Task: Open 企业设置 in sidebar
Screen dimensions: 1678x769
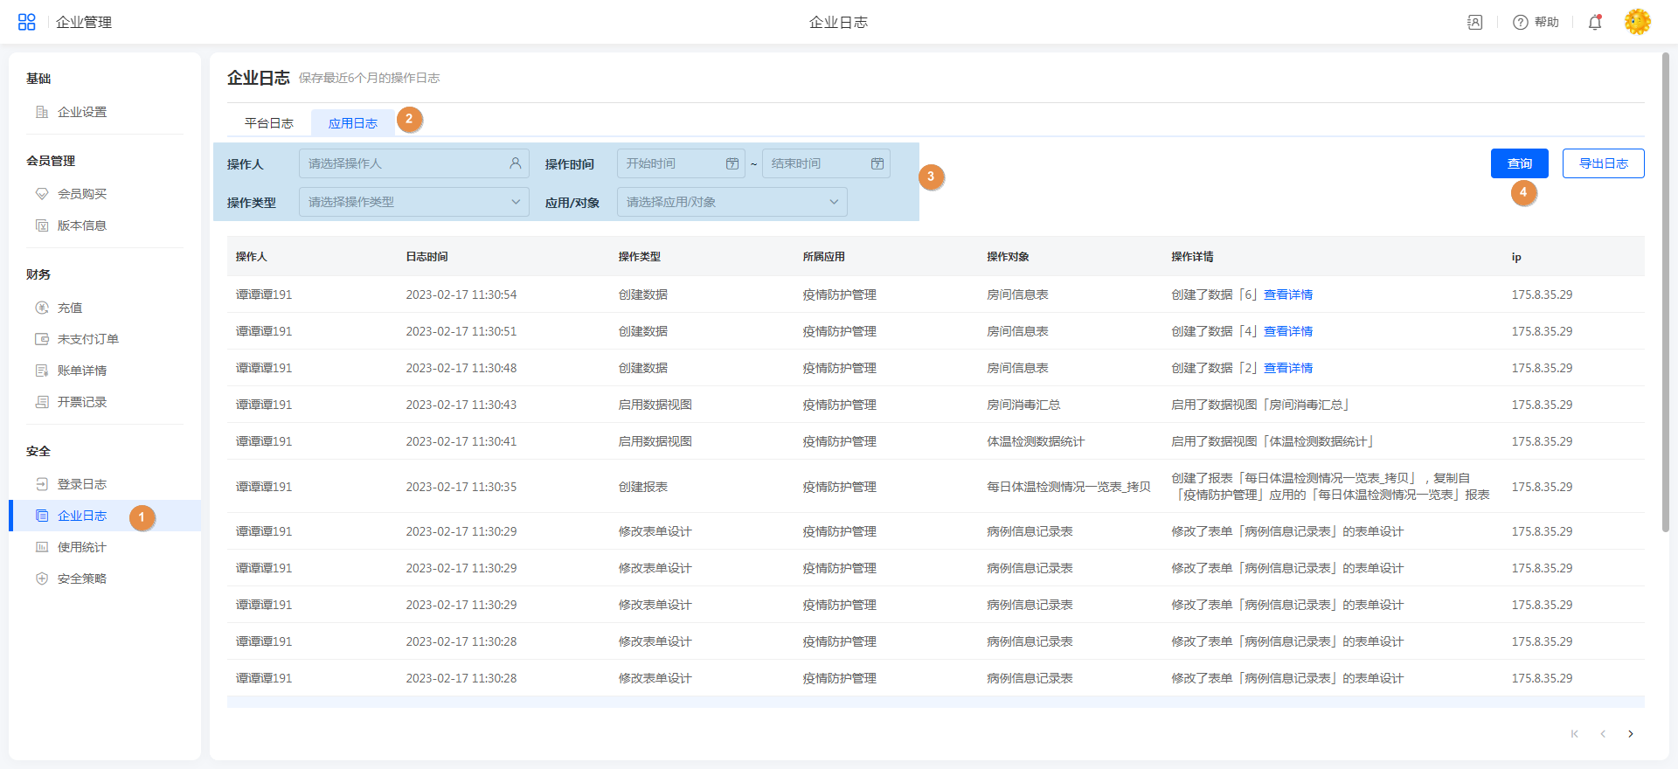Action: [81, 112]
